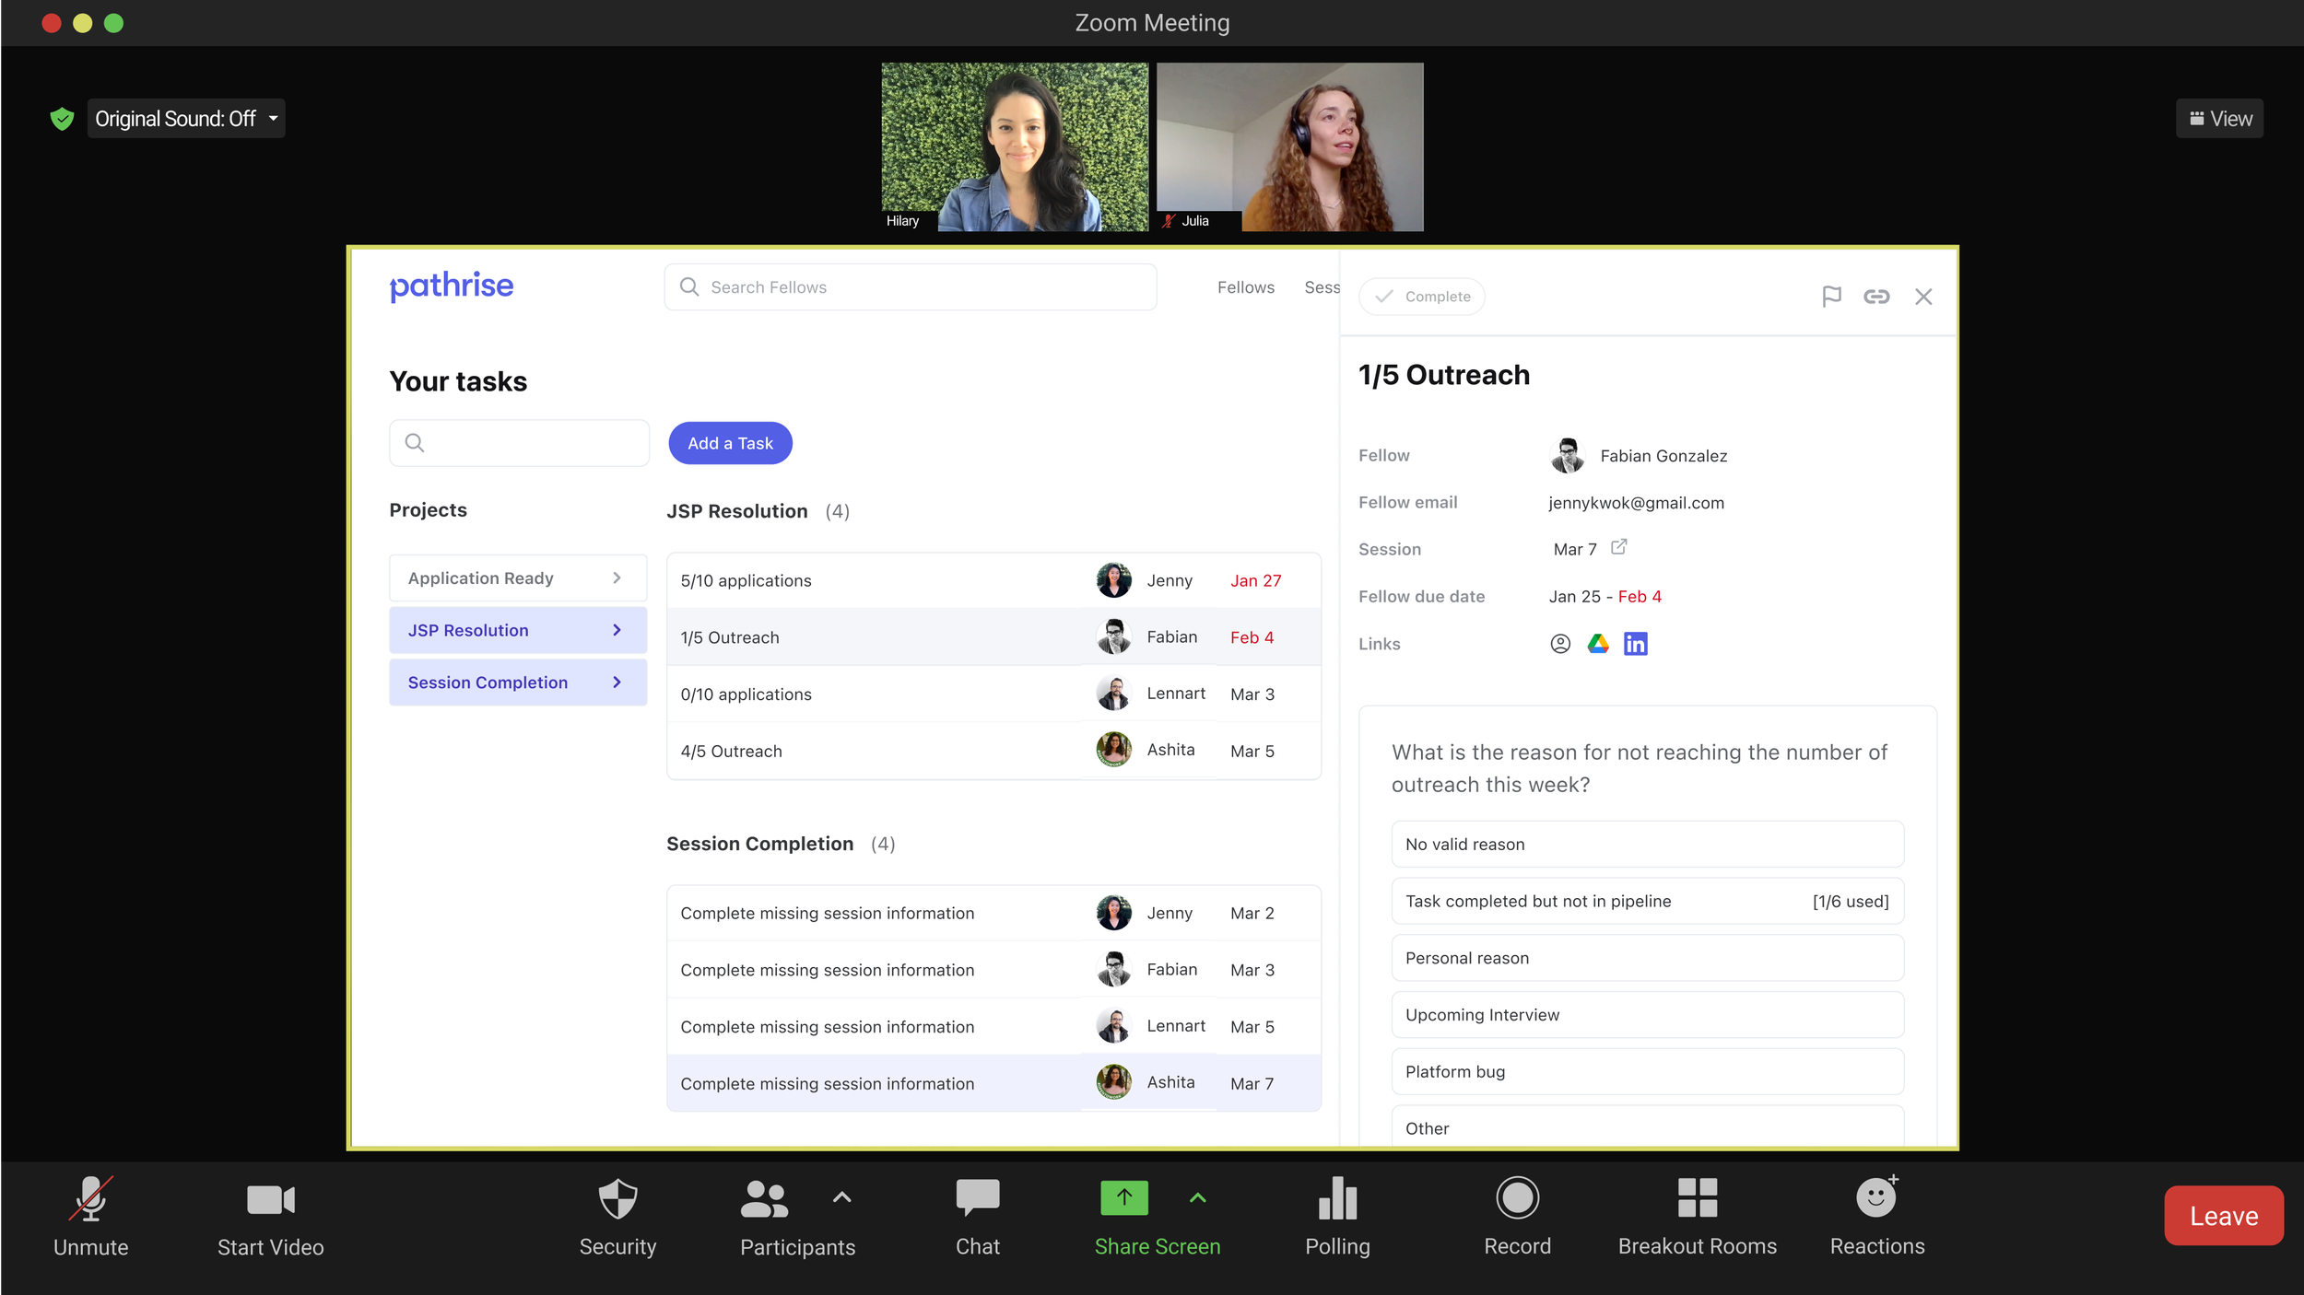2304x1295 pixels.
Task: Close the 1/5 Outreach task panel
Action: (1923, 297)
